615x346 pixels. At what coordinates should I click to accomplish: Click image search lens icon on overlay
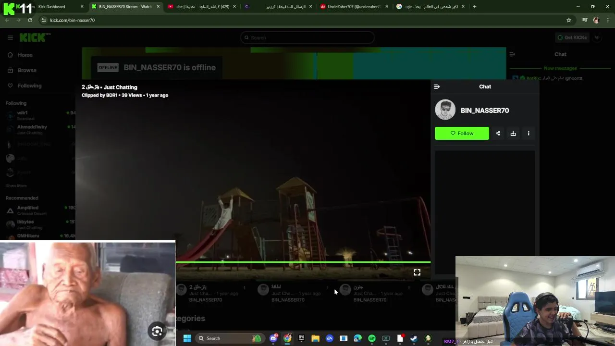[x=157, y=331]
